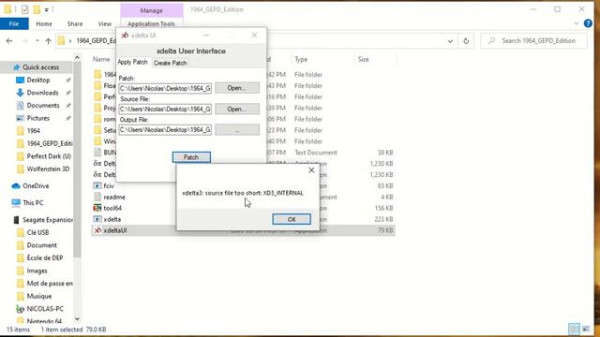Select the fciv file
This screenshot has height=337, width=600.
[109, 185]
